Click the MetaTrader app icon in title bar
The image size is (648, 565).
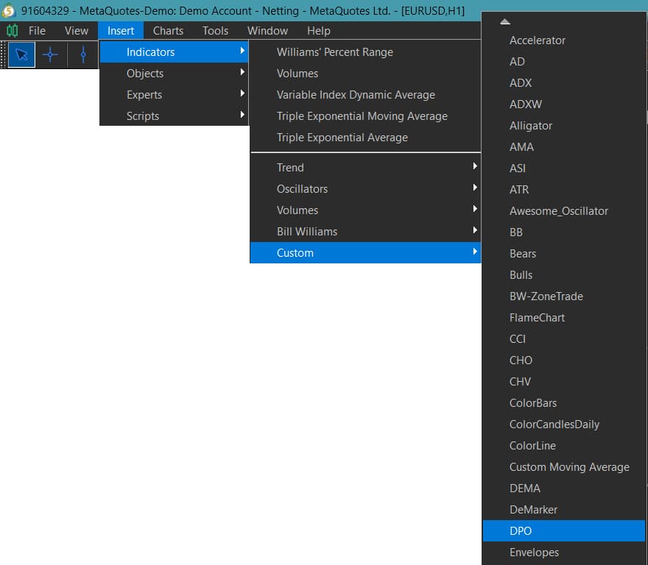[x=9, y=10]
